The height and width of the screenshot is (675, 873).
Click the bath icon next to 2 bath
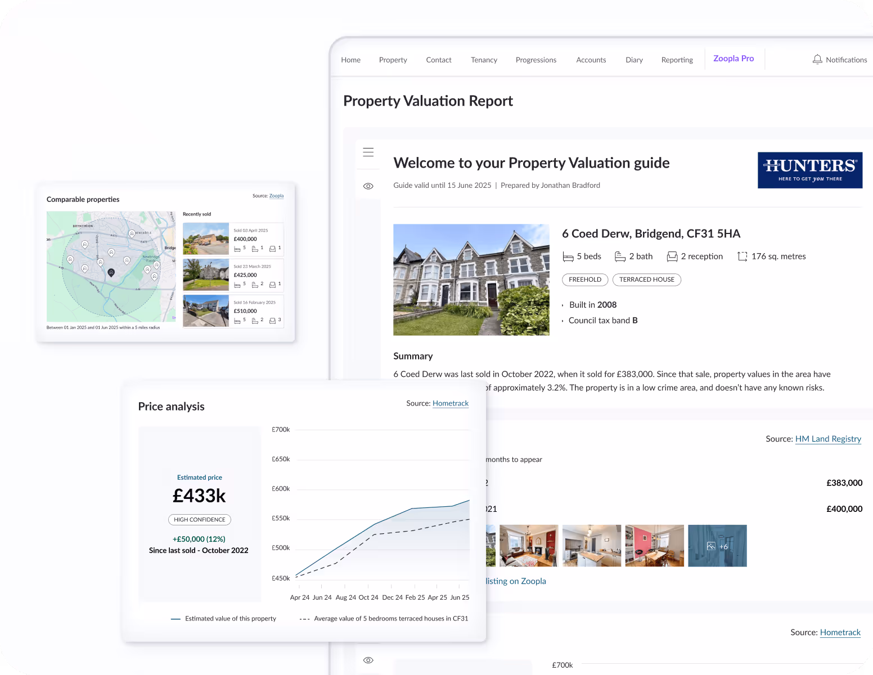click(x=620, y=256)
